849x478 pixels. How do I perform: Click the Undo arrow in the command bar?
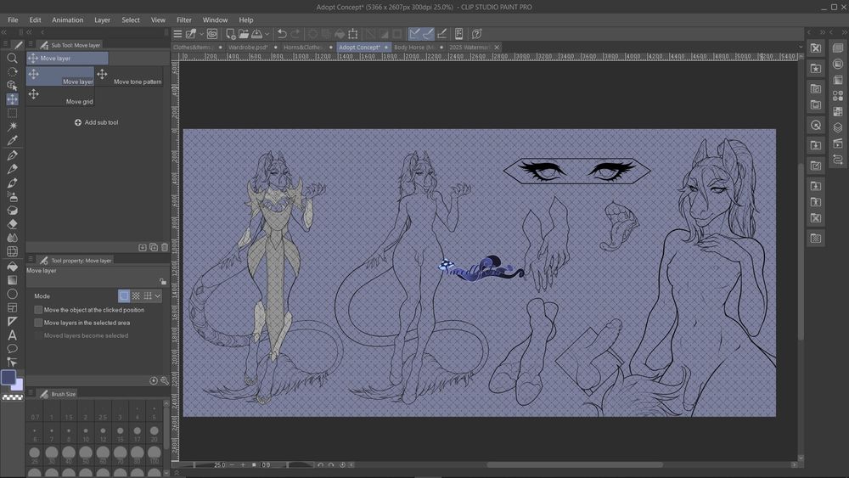282,34
